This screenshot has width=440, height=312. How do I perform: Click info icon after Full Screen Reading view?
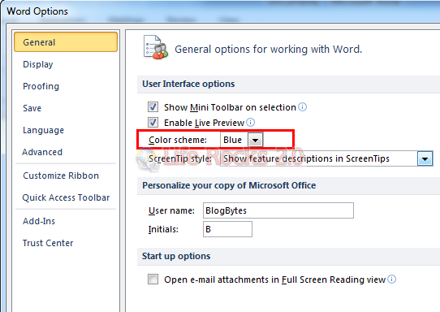click(392, 279)
